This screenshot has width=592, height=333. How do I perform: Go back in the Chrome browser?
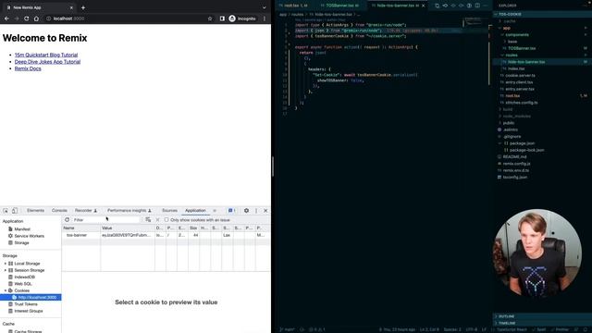6,18
